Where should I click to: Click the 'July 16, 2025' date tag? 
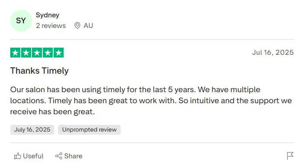32,130
